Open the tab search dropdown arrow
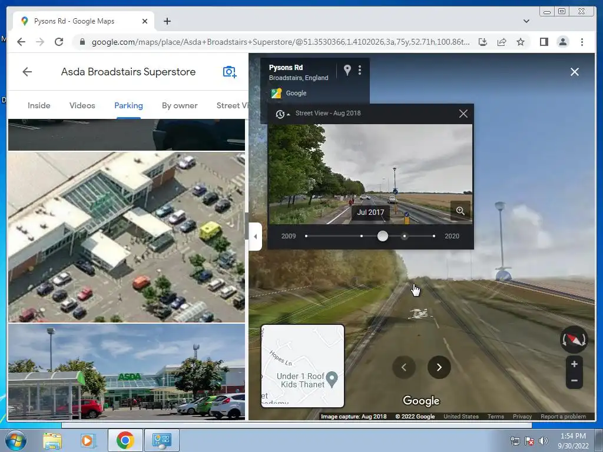Image resolution: width=603 pixels, height=452 pixels. [526, 21]
